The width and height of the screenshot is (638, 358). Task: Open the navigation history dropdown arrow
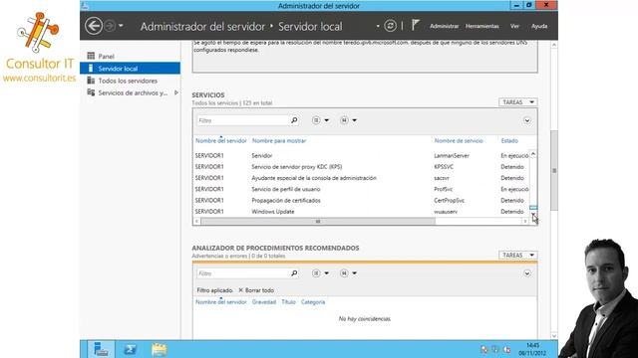[x=121, y=26]
